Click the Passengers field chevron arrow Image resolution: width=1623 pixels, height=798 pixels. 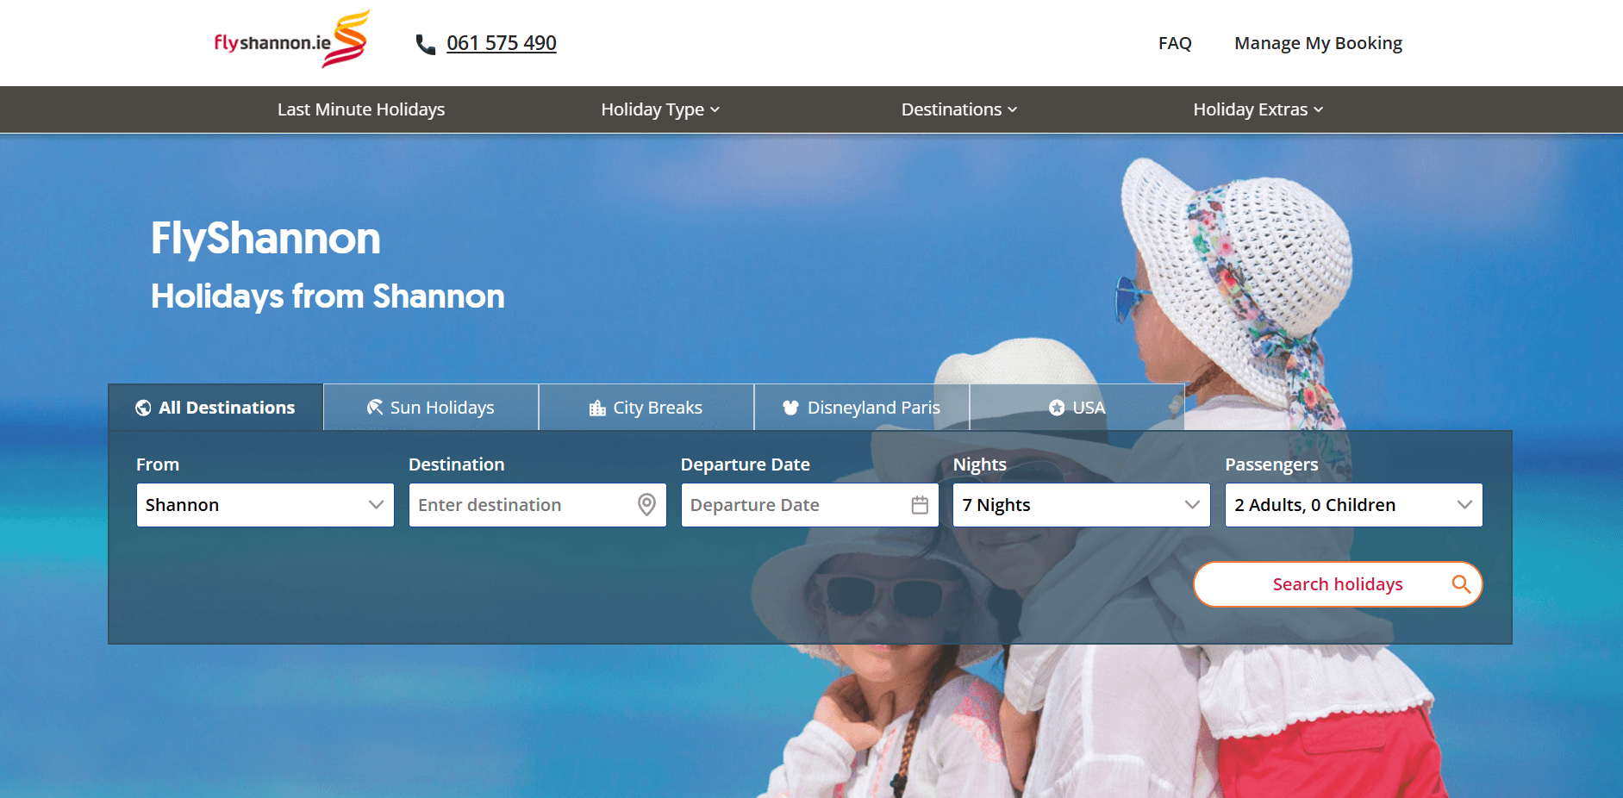(x=1464, y=505)
